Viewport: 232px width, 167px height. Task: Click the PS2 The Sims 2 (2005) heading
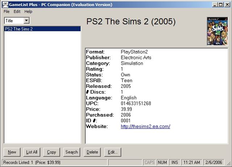coord(131,22)
